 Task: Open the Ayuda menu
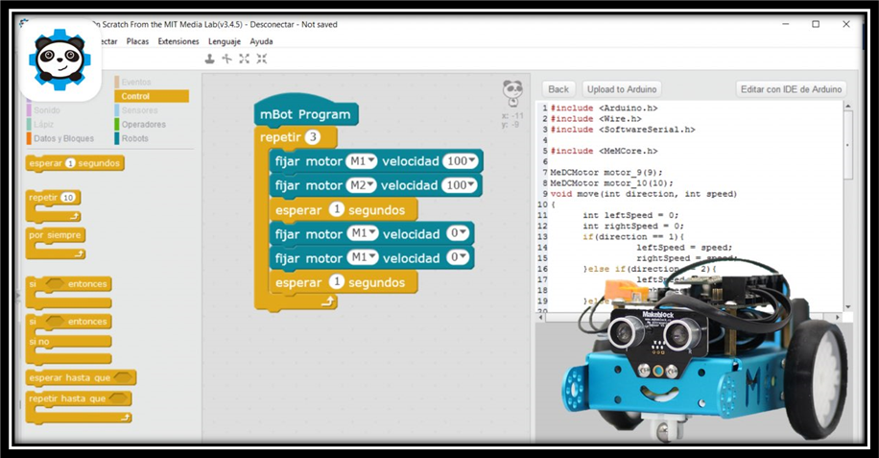[261, 41]
